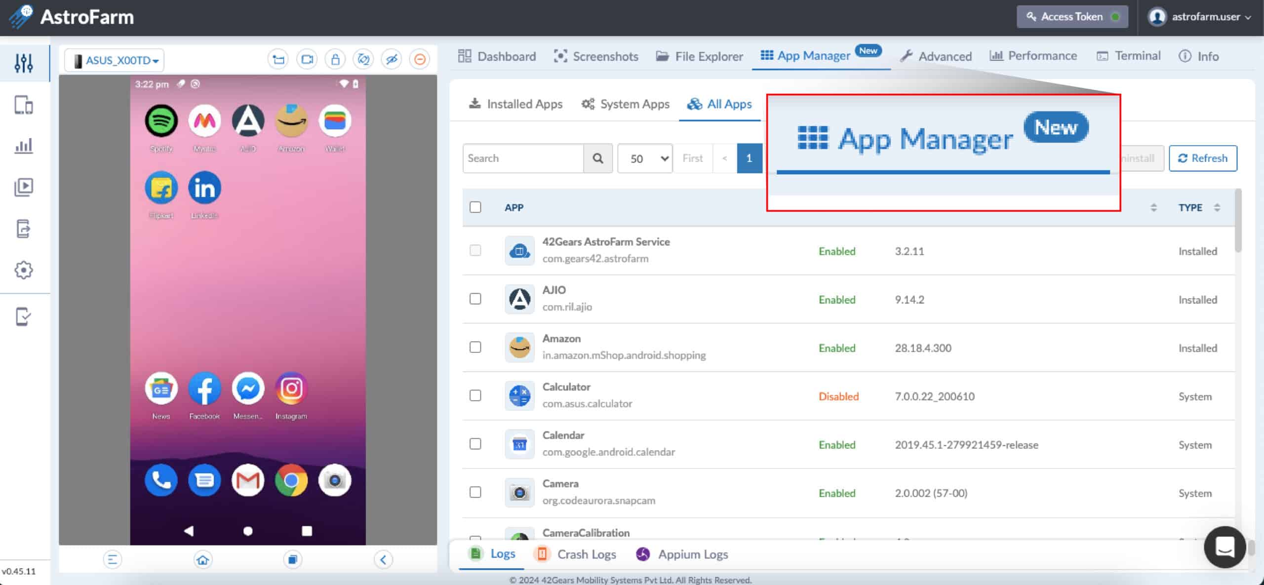Screen dimensions: 1264x585
Task: Open the astrofarm.user account menu
Action: click(x=1200, y=17)
